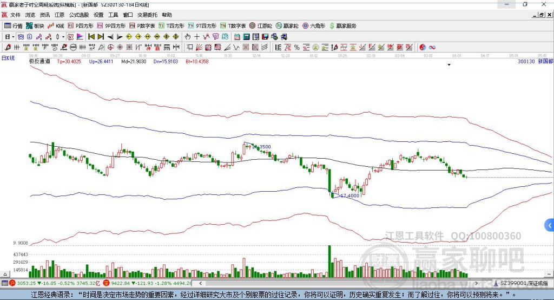Screen dimensions: 554x300
Task: Open the 文件 menu
Action: point(15,15)
